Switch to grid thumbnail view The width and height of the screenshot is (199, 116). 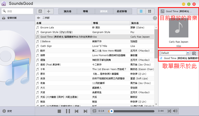point(150,11)
